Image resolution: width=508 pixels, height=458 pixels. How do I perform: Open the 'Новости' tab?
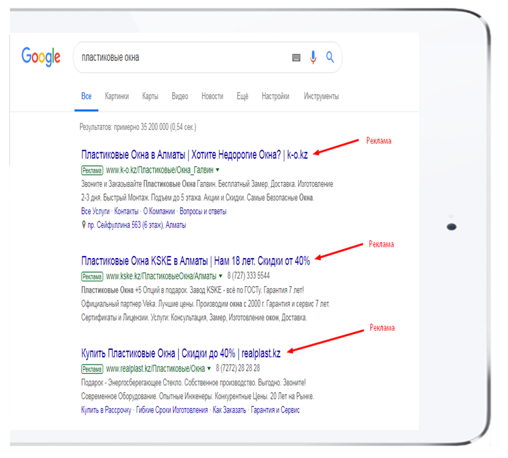pos(212,96)
